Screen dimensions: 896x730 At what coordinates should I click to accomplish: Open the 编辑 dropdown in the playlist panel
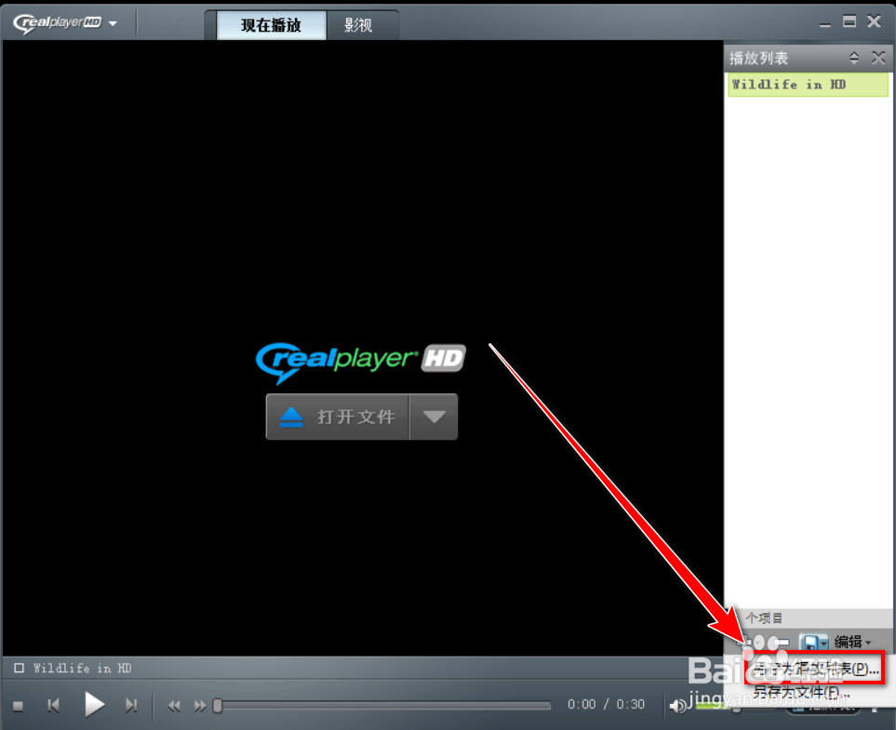point(852,642)
